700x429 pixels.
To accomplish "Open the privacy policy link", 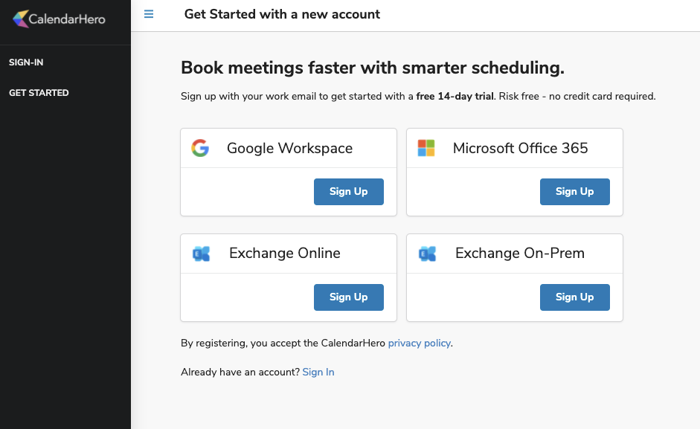I will 419,343.
